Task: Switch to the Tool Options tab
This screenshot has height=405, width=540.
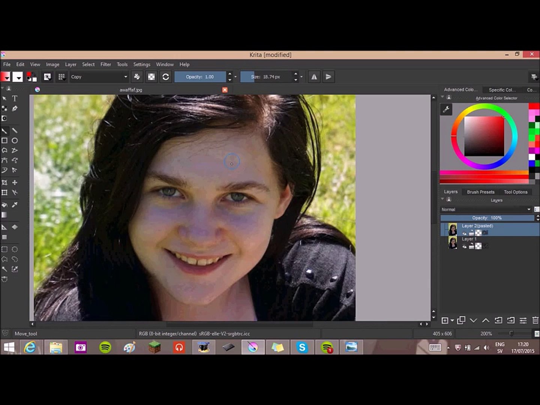Action: (516, 192)
